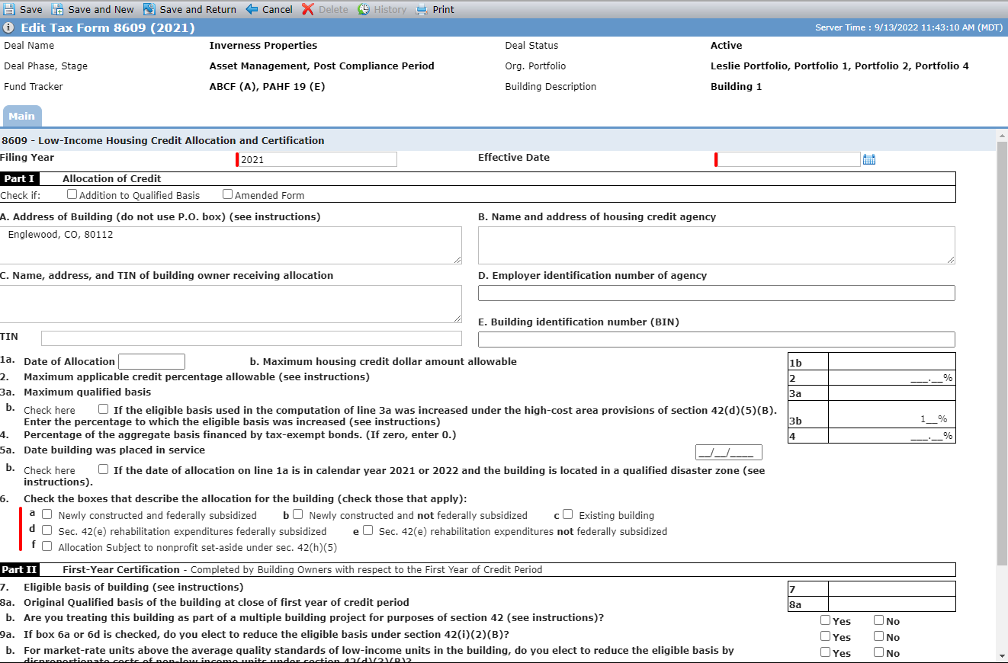Click the Cancel back arrow icon
Viewport: 1008px width, 663px height.
[x=252, y=9]
